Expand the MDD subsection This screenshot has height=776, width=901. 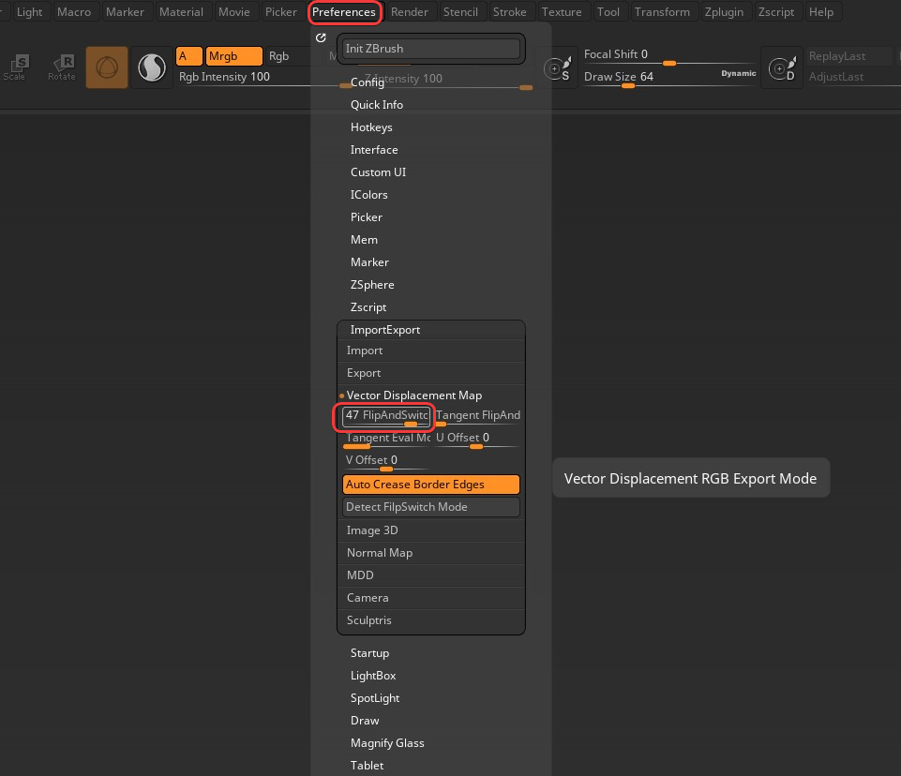[360, 575]
